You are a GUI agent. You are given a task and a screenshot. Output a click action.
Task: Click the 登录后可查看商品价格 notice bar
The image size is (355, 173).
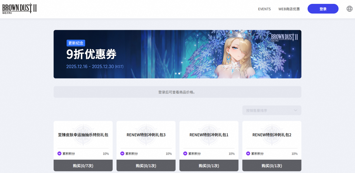[177, 92]
